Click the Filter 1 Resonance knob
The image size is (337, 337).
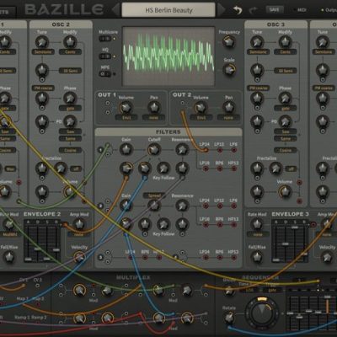click(182, 149)
